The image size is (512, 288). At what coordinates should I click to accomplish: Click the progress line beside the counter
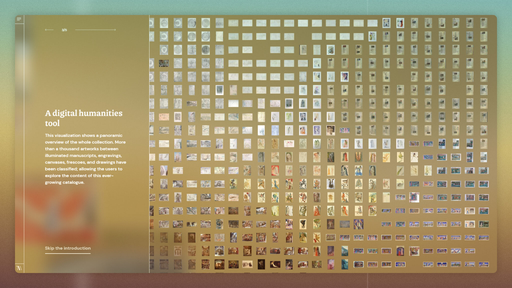pos(95,30)
